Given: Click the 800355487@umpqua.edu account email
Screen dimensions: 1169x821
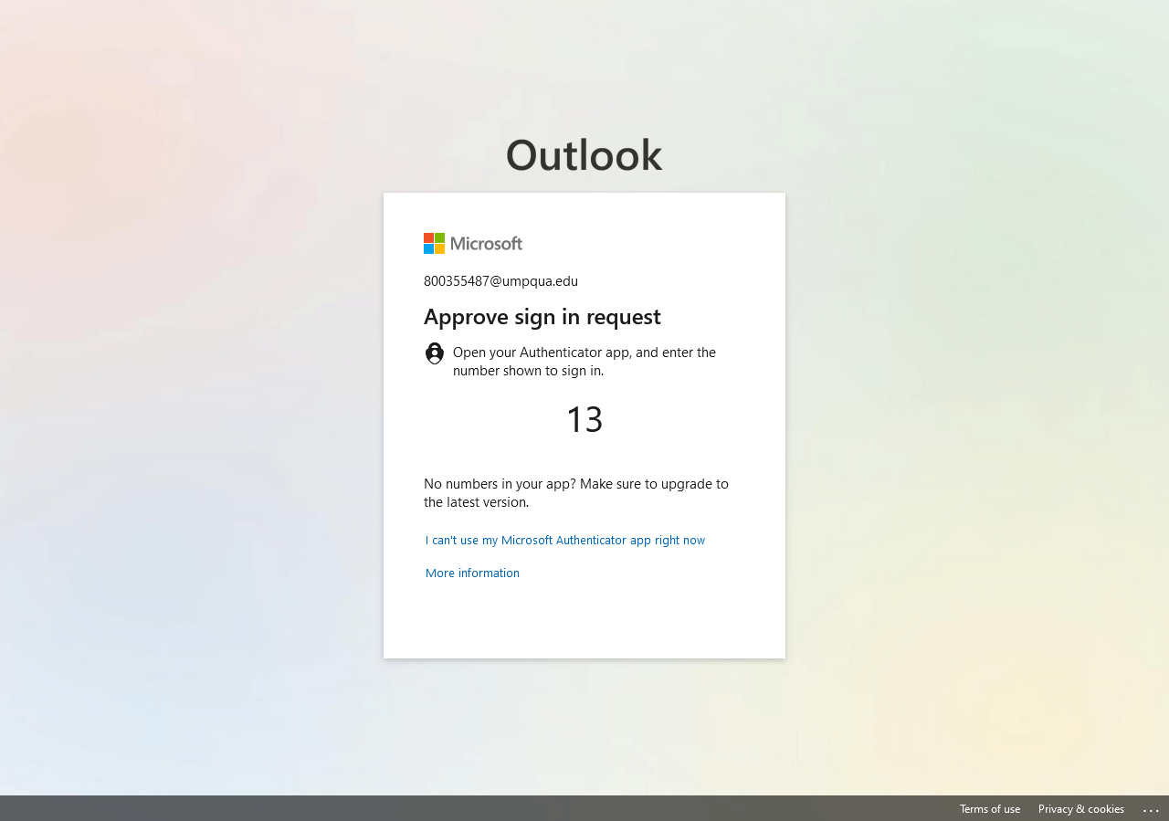Looking at the screenshot, I should click(x=500, y=281).
